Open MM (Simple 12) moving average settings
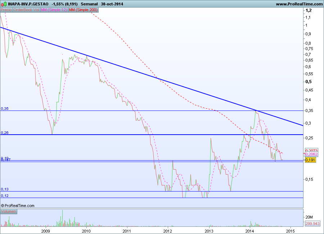Screen dimensions: 324x234 click(54, 10)
